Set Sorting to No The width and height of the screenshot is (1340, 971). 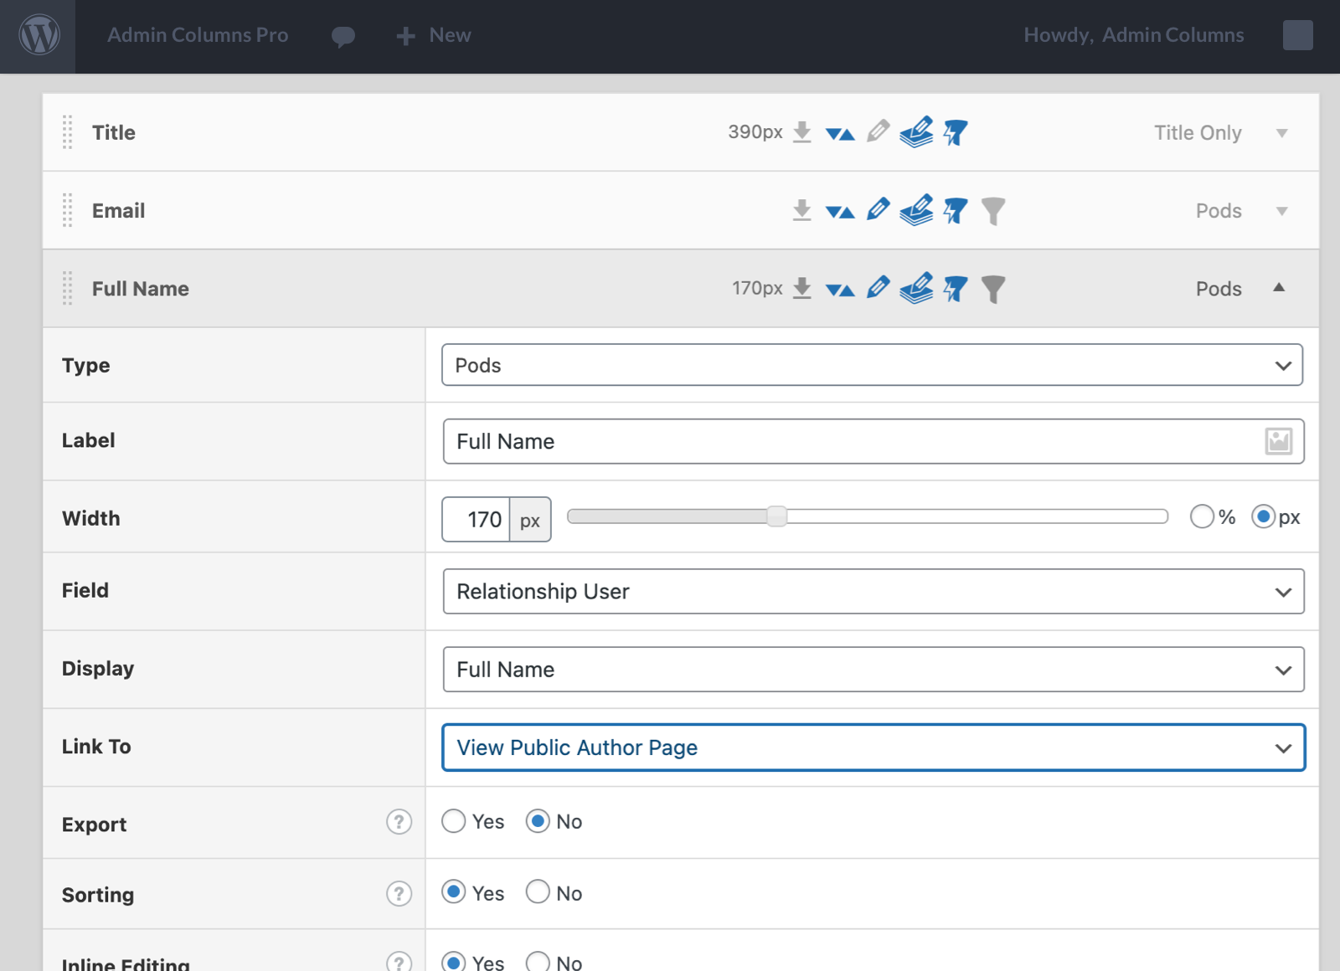[x=538, y=892]
